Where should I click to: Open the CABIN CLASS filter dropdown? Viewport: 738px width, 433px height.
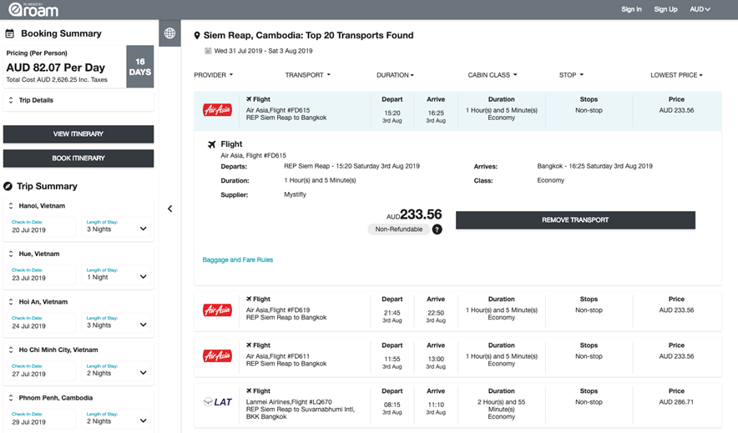493,75
